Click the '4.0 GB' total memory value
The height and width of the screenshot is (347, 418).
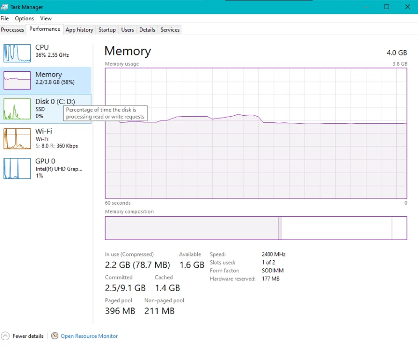397,53
